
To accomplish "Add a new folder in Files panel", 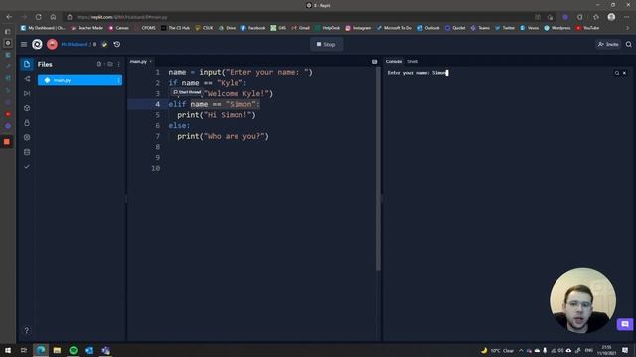I will [110, 64].
